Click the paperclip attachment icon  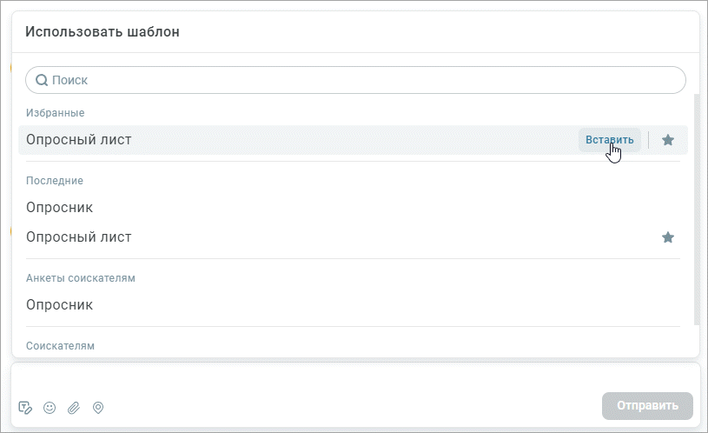[74, 408]
